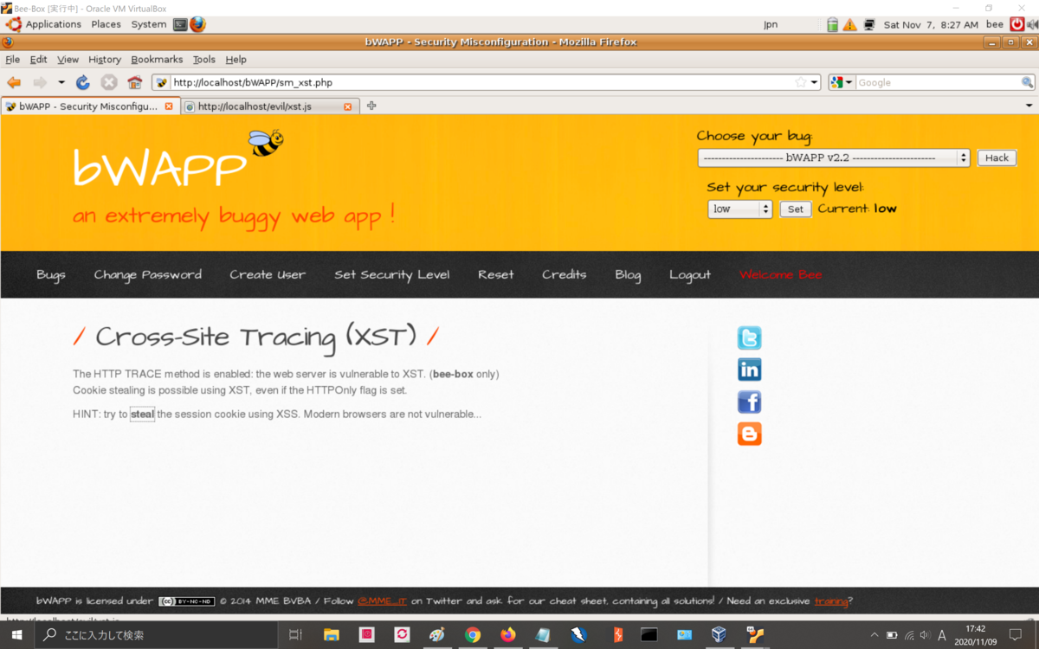Open the Change Password link
The width and height of the screenshot is (1039, 649).
coord(148,274)
